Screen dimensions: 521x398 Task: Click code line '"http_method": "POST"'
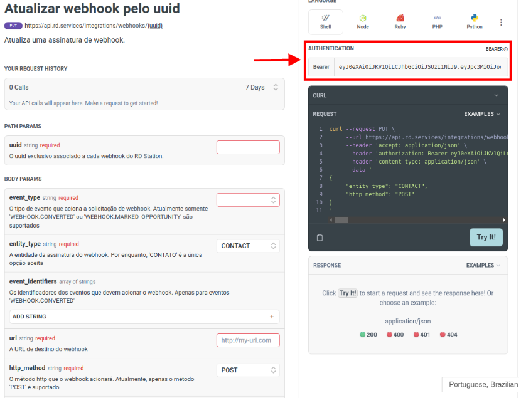click(x=380, y=194)
